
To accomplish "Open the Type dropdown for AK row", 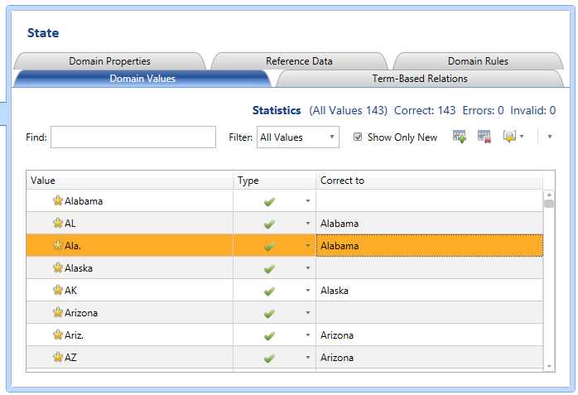I will (x=308, y=291).
